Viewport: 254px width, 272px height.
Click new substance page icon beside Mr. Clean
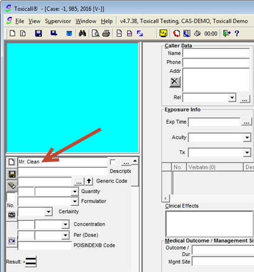[x=12, y=162]
